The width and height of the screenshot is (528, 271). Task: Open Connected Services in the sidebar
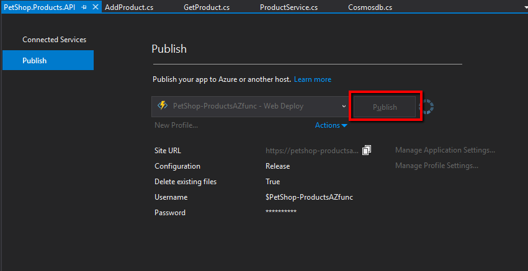[54, 40]
